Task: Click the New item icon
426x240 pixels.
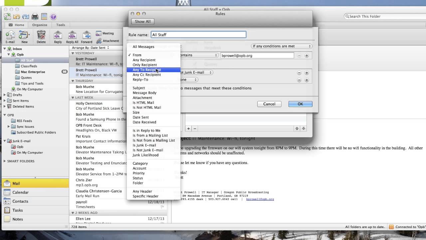Action: tap(23, 37)
